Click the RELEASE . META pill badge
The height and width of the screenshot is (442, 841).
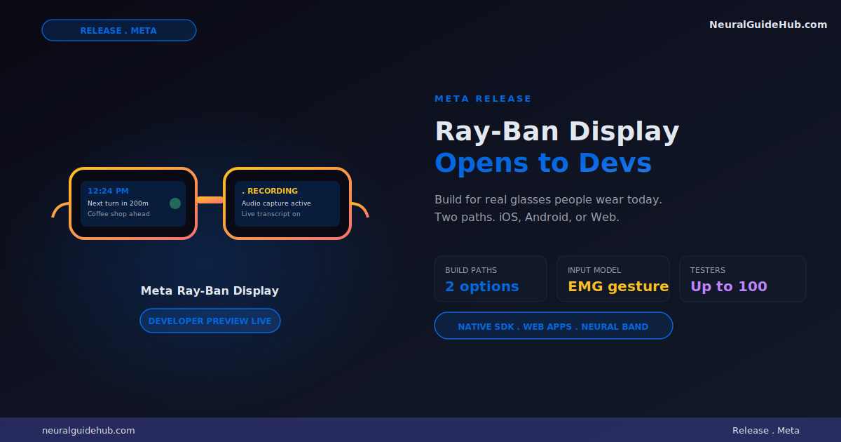point(119,30)
